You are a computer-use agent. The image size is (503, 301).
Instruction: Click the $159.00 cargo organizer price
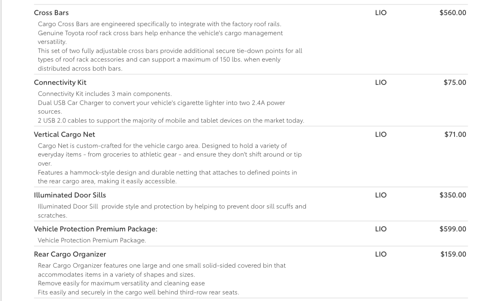point(453,254)
